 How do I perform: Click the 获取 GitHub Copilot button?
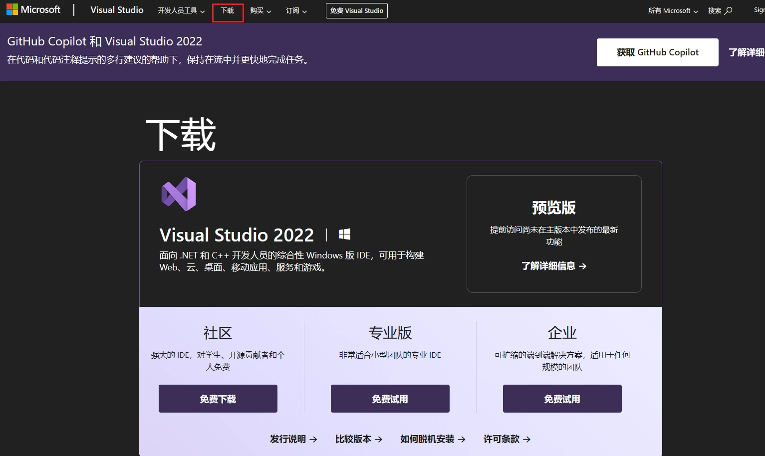click(x=658, y=52)
